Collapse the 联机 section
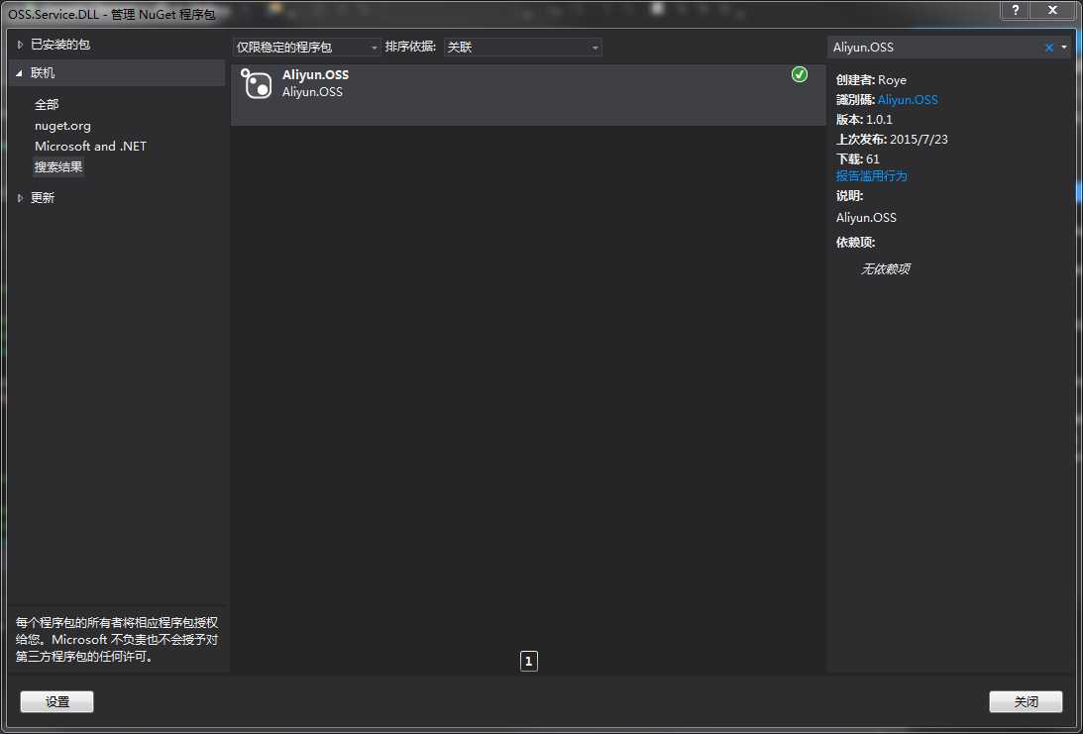The height and width of the screenshot is (734, 1083). [20, 72]
